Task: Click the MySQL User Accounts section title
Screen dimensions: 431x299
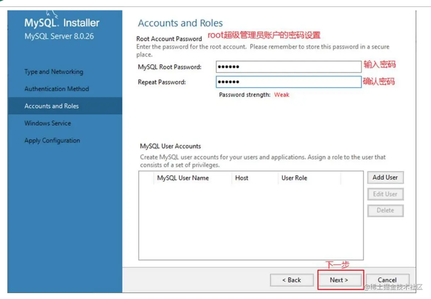Action: 170,146
